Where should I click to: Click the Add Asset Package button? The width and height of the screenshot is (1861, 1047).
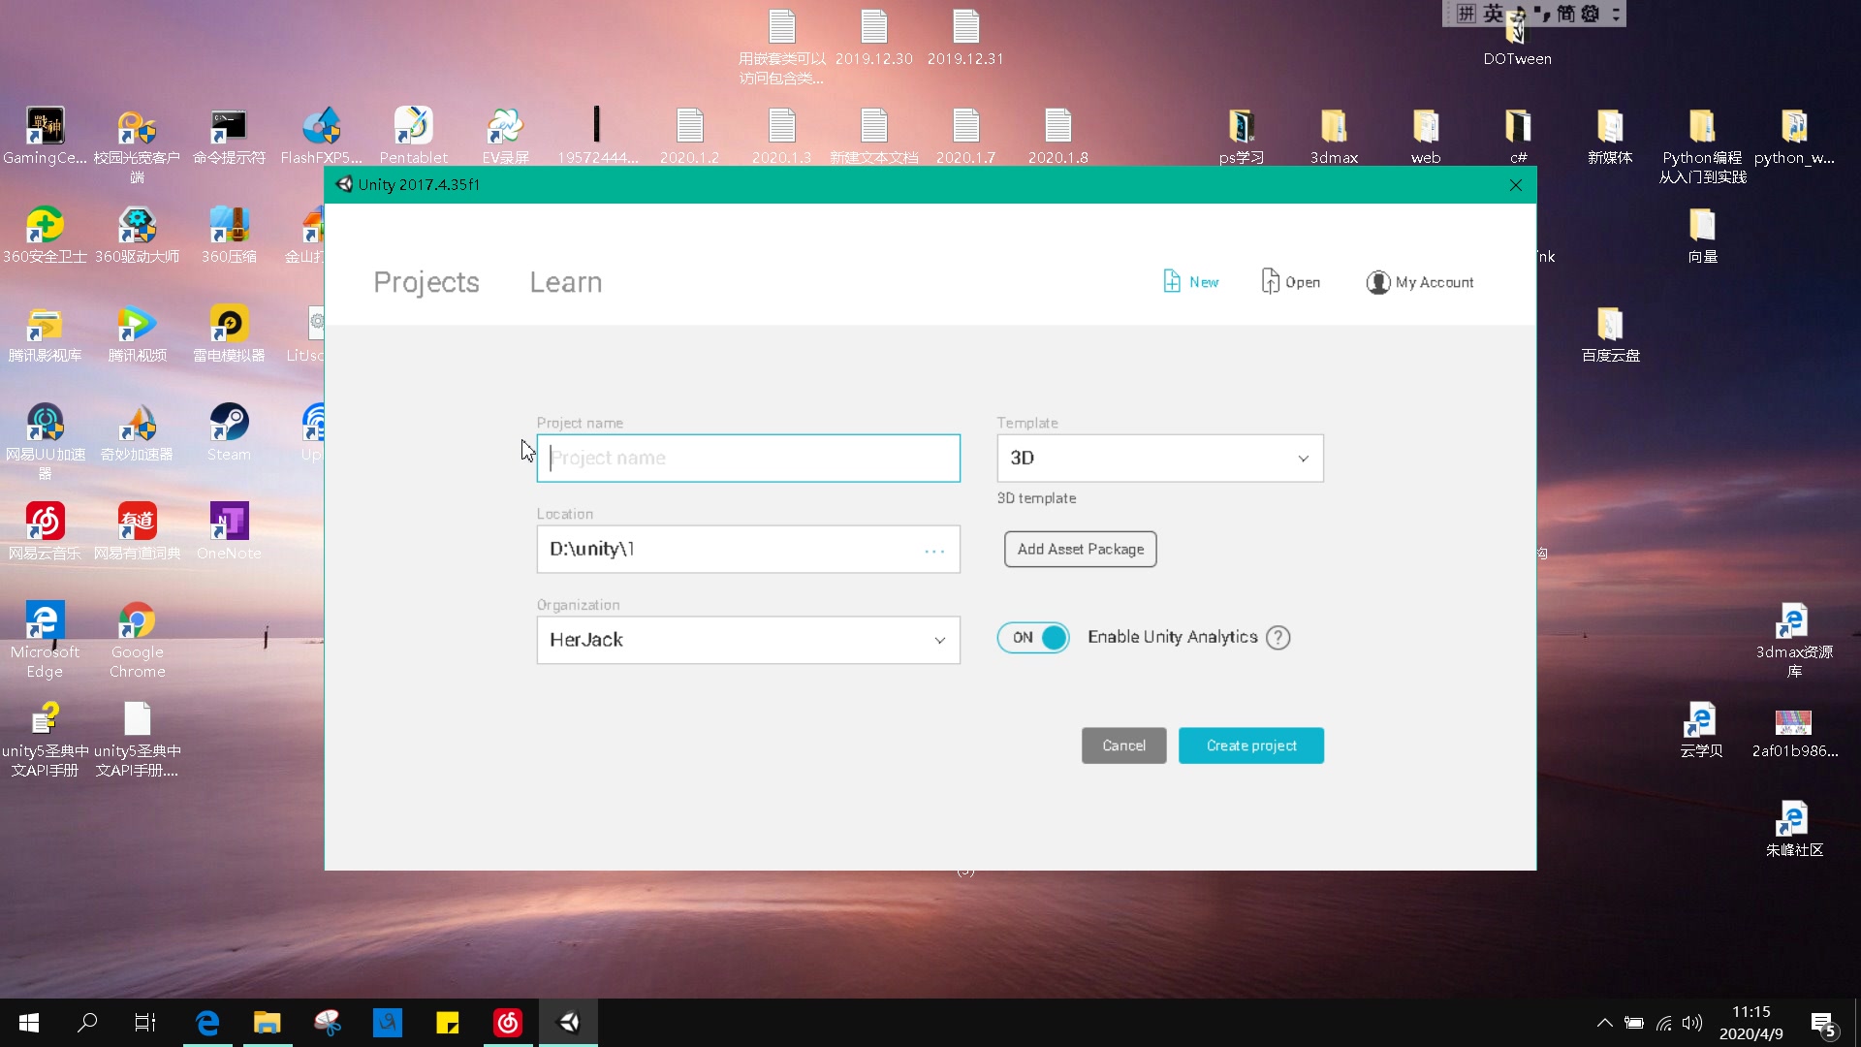[1080, 550]
